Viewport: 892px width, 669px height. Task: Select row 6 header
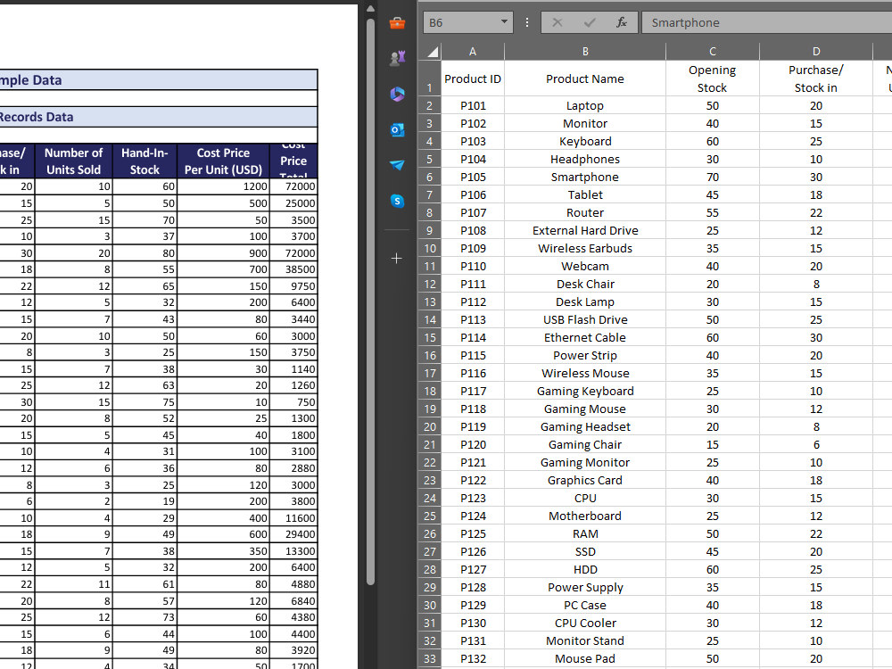(430, 177)
